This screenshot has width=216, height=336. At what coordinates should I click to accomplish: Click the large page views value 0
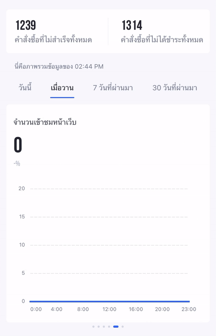(x=18, y=145)
